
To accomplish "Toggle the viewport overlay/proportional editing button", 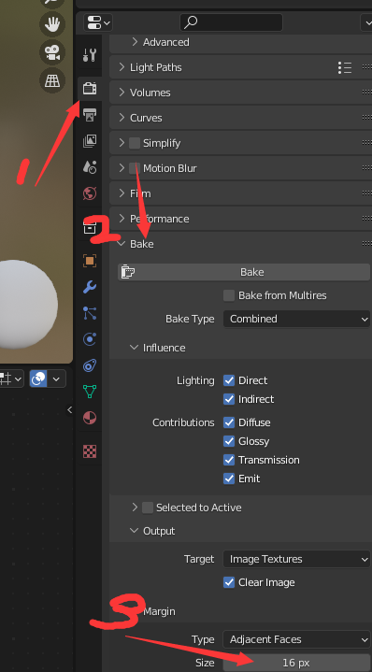I will (38, 379).
